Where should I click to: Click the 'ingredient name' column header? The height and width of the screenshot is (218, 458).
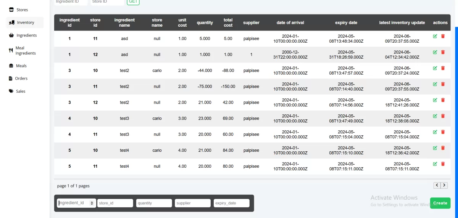[x=124, y=22]
